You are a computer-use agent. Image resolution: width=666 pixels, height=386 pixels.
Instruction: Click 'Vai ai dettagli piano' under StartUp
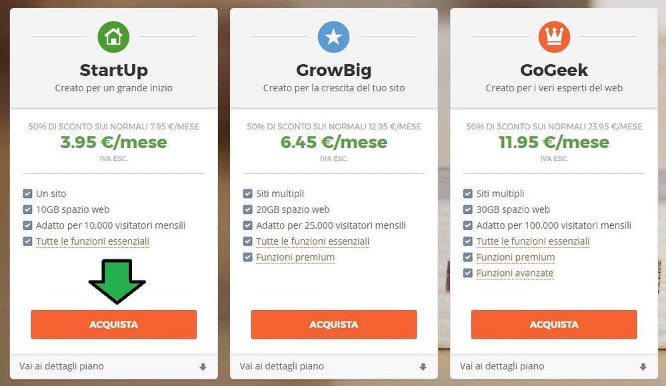click(x=61, y=366)
